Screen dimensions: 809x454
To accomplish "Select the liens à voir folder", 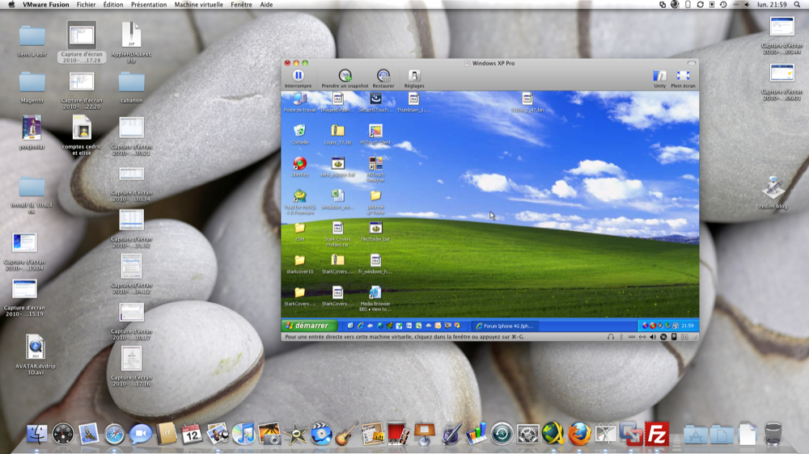I will pyautogui.click(x=32, y=36).
